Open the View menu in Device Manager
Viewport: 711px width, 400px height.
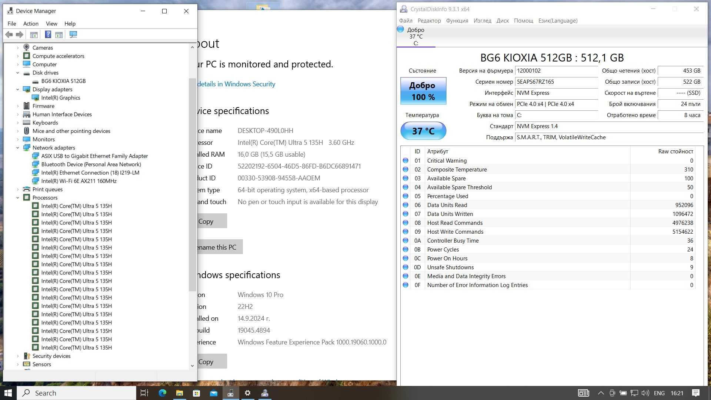point(51,23)
